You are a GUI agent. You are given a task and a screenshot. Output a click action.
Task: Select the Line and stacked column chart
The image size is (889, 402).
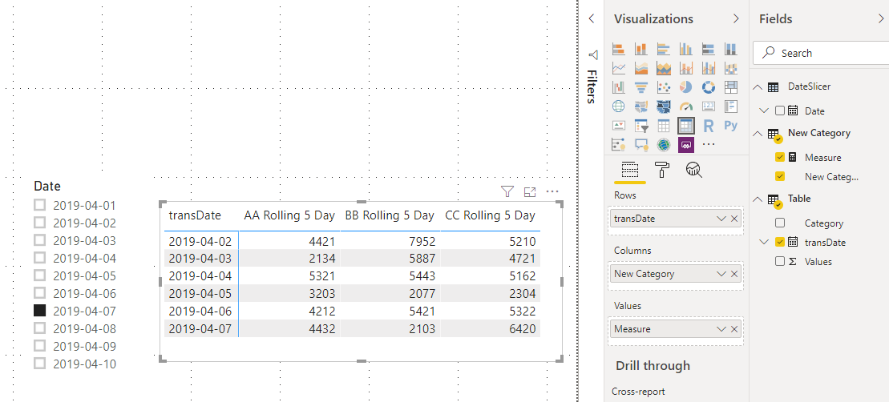point(686,69)
